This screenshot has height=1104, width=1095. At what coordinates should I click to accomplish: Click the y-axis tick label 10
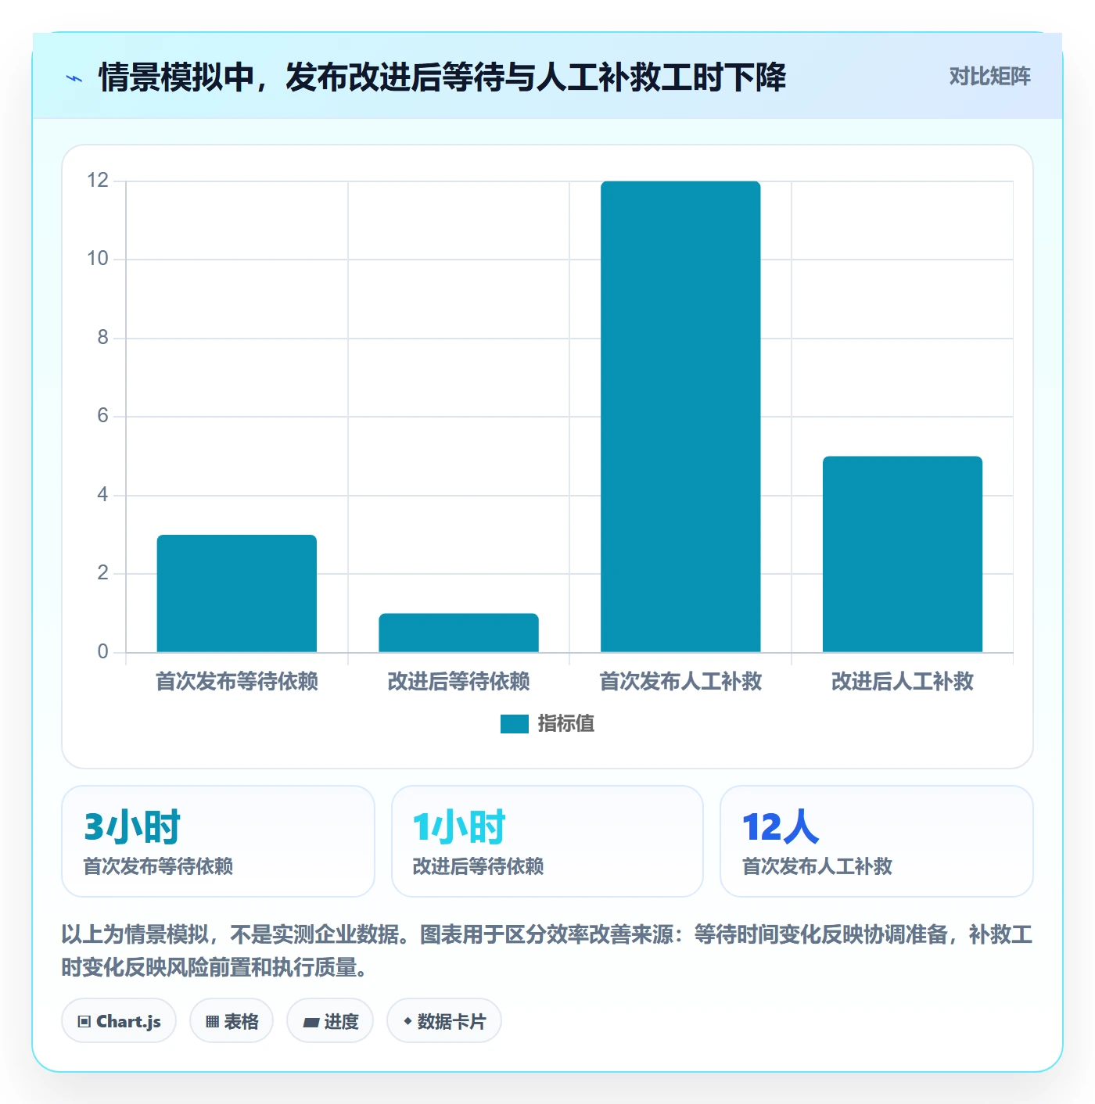click(98, 259)
